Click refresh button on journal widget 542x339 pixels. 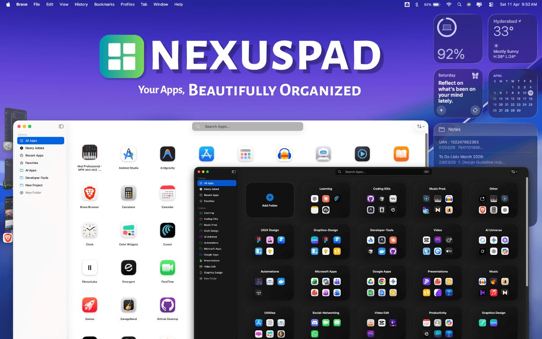pyautogui.click(x=475, y=110)
